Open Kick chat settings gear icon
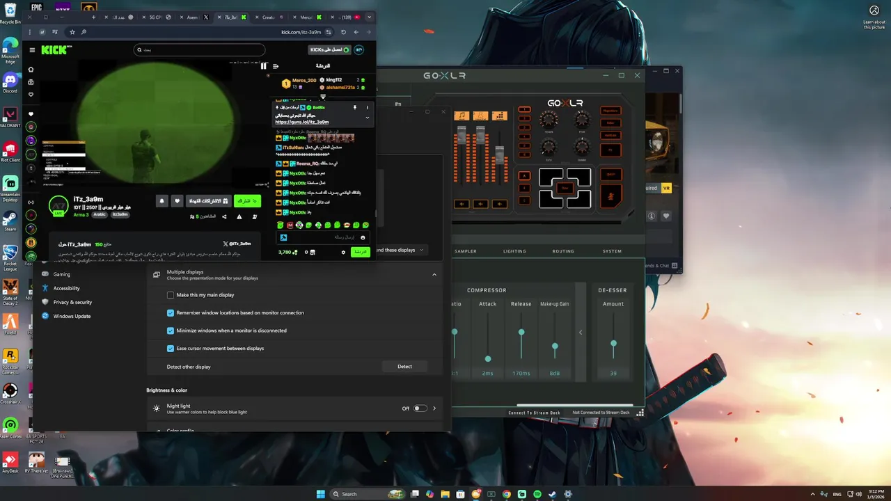Image resolution: width=891 pixels, height=501 pixels. pyautogui.click(x=343, y=252)
